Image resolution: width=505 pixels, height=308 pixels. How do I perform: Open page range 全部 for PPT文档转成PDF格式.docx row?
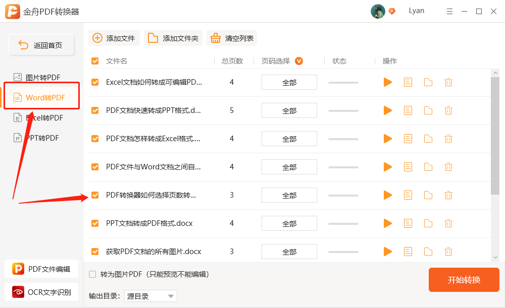point(289,223)
